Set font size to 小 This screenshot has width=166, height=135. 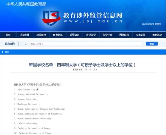point(86,69)
